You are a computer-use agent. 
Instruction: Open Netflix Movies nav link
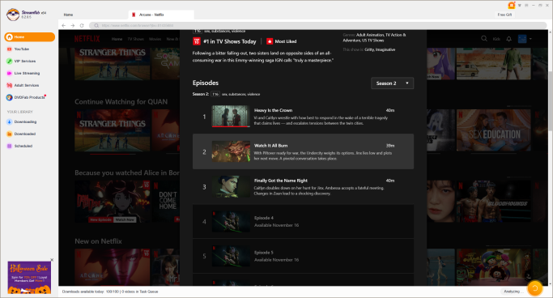155,39
